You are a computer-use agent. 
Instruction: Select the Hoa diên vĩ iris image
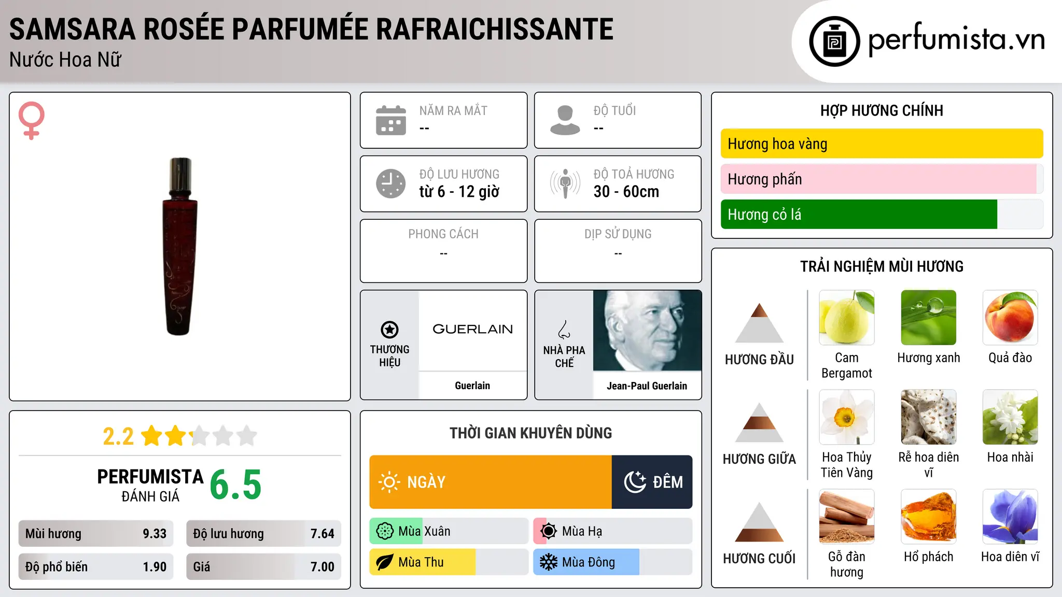(1010, 517)
